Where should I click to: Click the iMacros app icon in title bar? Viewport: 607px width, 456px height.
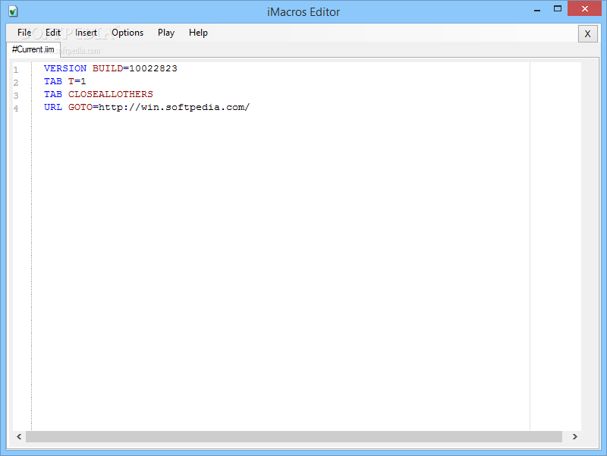click(x=13, y=11)
